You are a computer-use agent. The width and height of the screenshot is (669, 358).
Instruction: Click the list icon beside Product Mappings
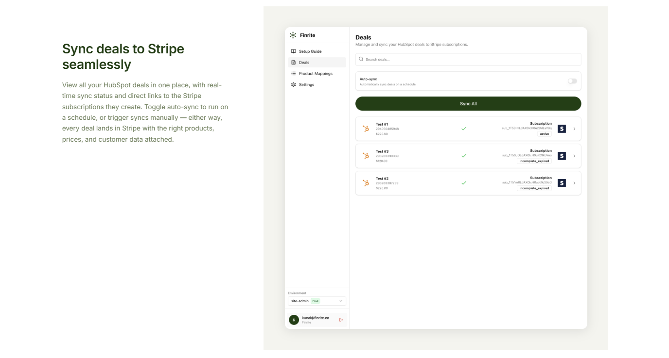(x=293, y=74)
